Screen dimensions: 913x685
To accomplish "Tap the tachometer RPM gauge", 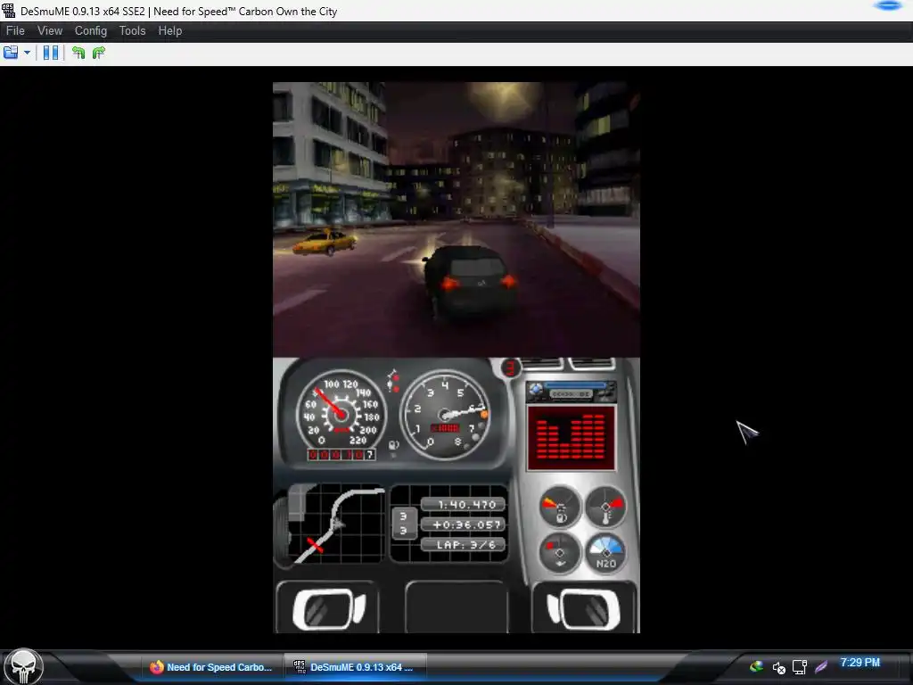I will click(446, 414).
